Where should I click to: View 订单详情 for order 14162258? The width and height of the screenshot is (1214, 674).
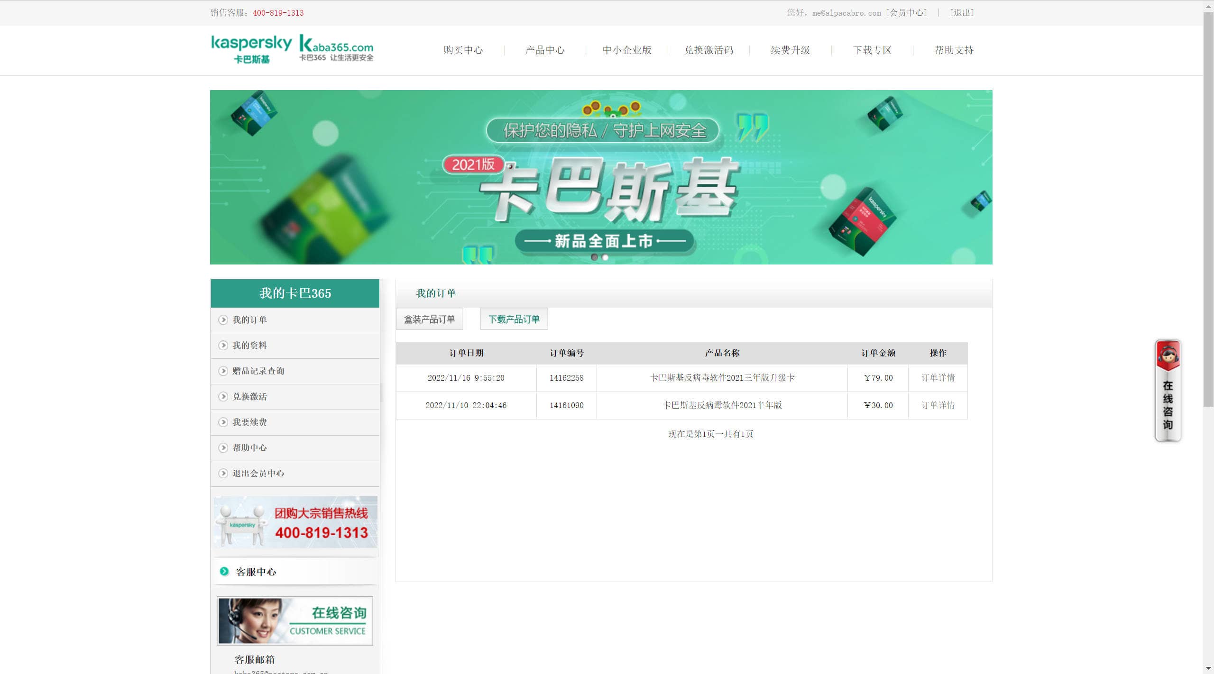pyautogui.click(x=938, y=378)
